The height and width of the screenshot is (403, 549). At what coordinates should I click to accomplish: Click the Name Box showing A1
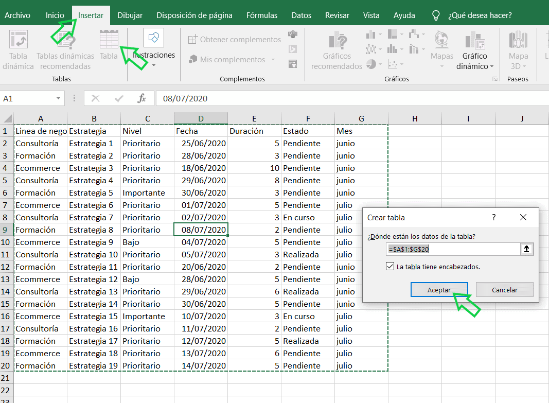tap(28, 99)
